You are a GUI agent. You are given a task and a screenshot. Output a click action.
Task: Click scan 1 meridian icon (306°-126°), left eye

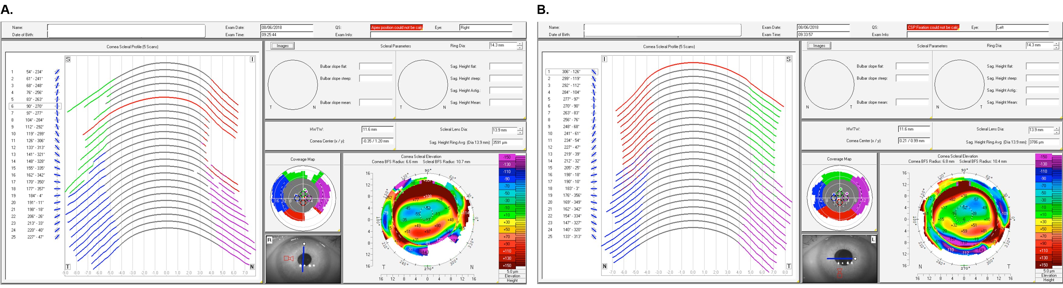click(593, 72)
